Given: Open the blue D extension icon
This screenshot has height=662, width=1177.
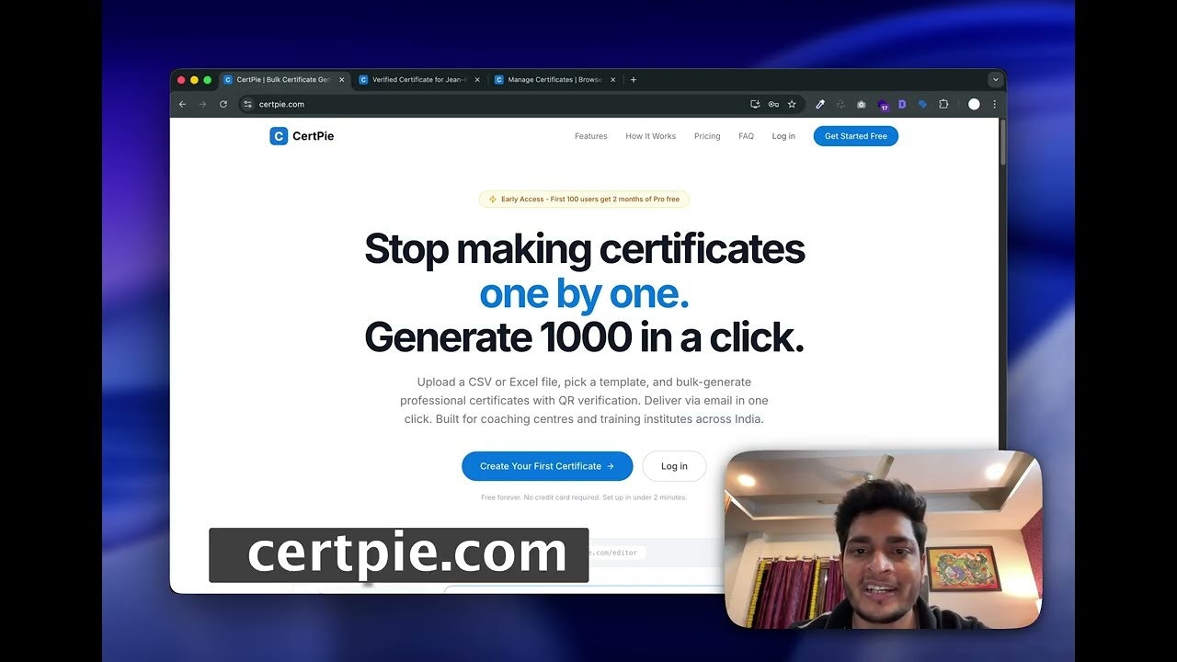Looking at the screenshot, I should [901, 104].
